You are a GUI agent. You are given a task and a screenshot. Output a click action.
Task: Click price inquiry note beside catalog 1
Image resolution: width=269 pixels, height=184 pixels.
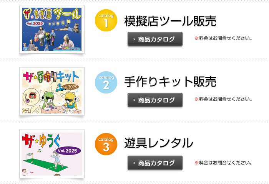tap(223, 38)
